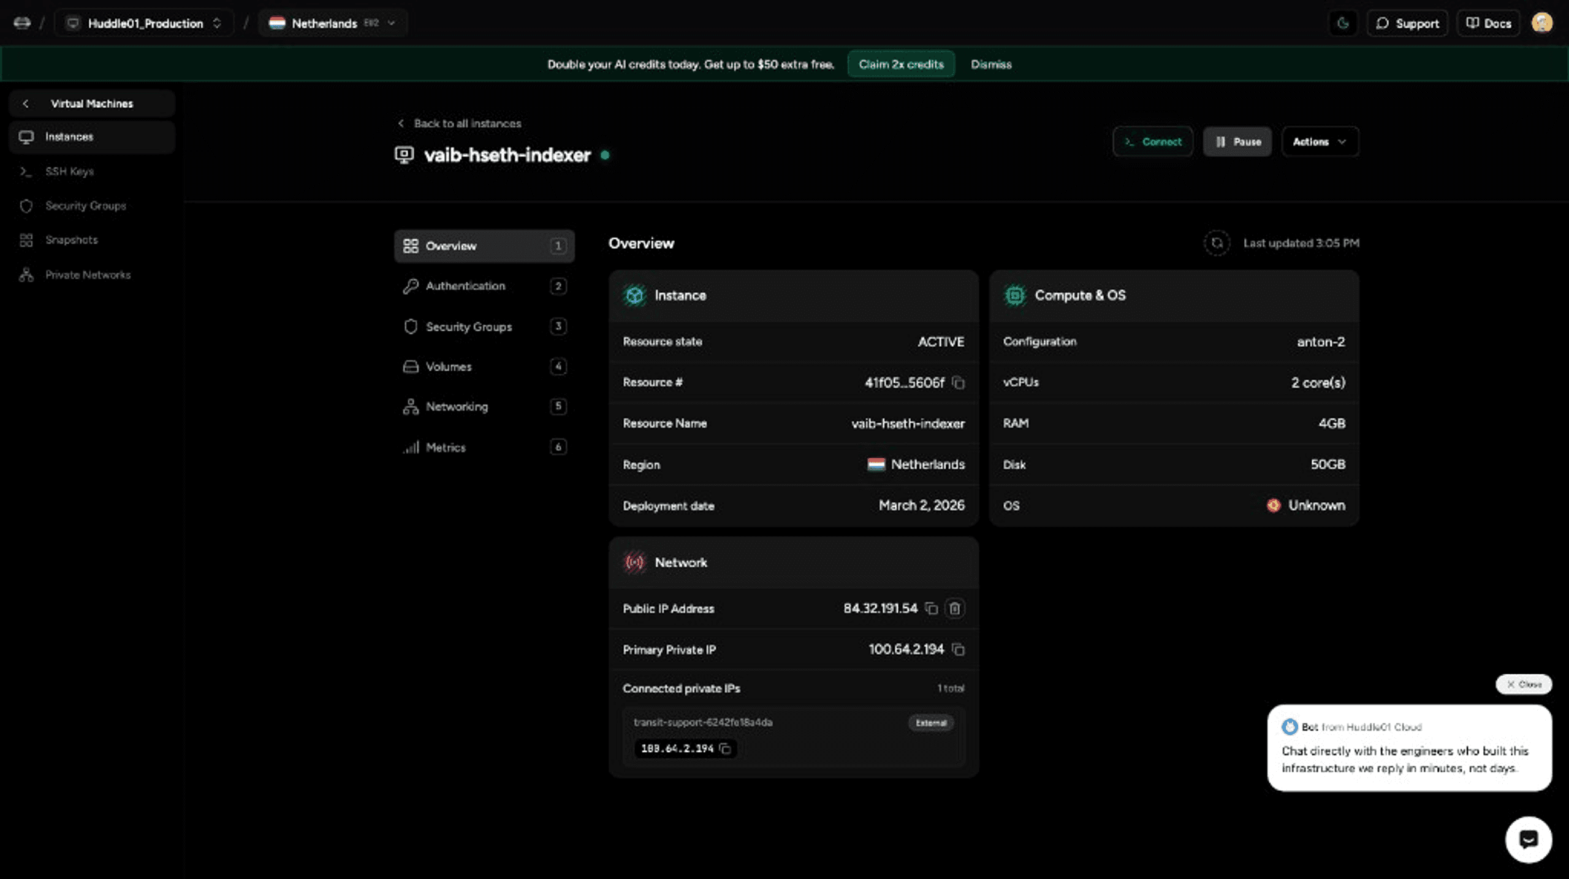Click the Snapshots grid icon
Screen dimensions: 1569x879
tap(26, 240)
